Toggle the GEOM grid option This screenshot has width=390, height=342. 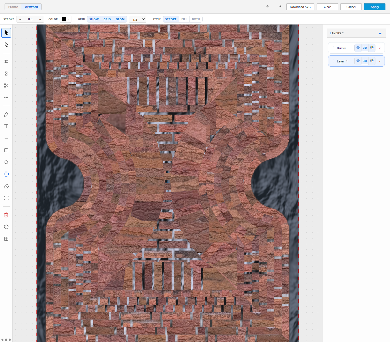(x=120, y=19)
